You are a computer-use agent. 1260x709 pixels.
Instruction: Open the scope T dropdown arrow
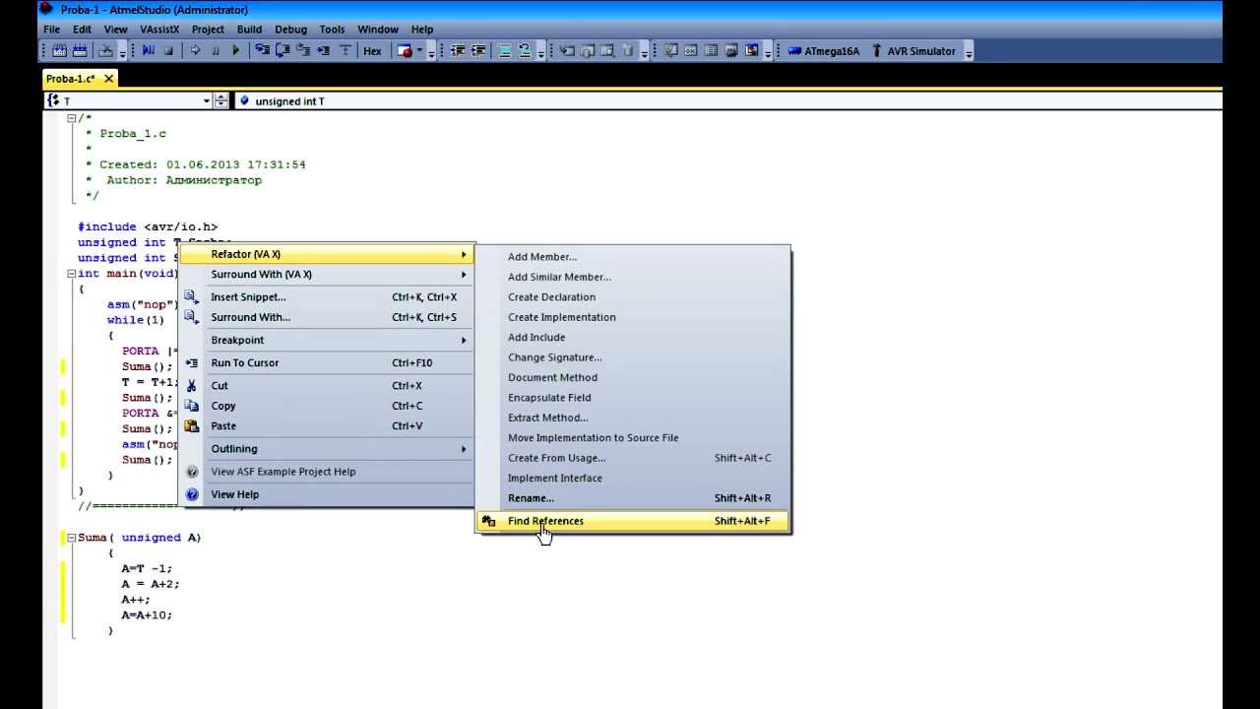click(x=207, y=100)
